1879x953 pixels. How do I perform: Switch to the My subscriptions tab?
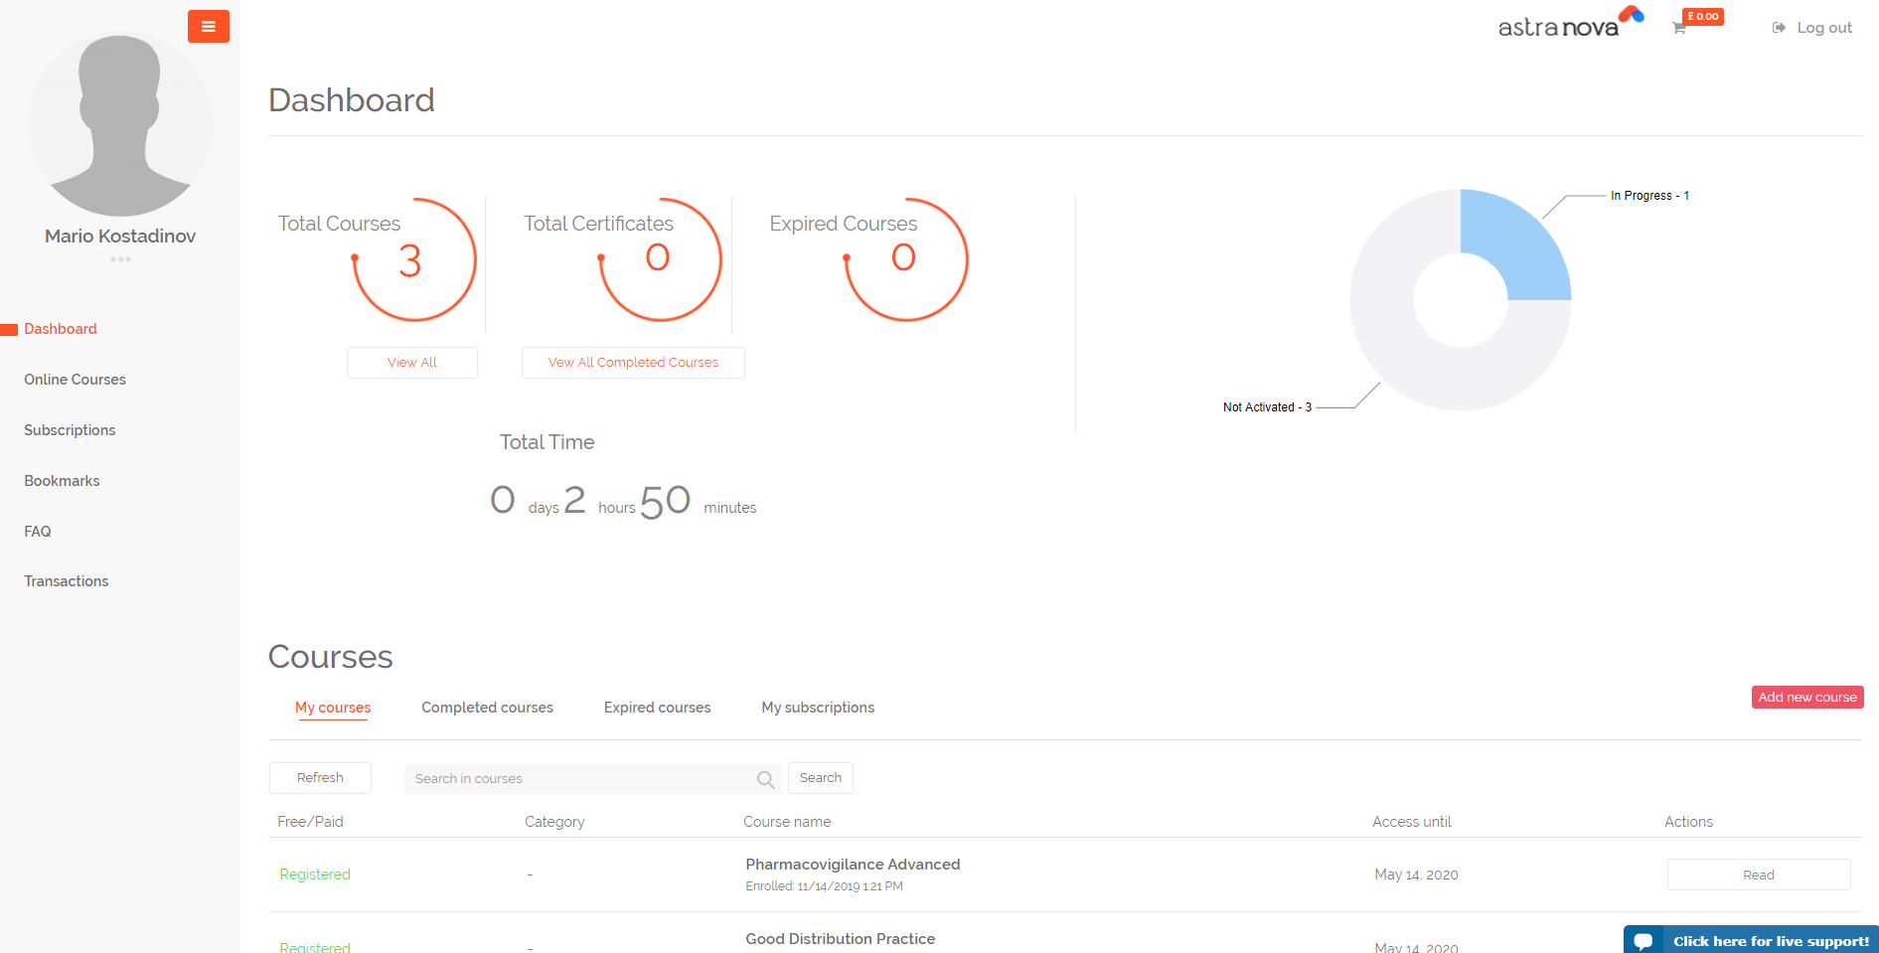(x=818, y=708)
